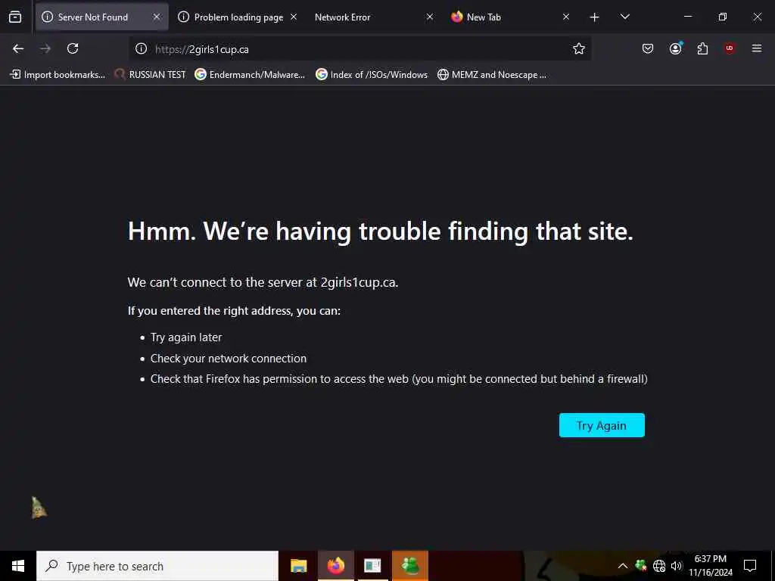775x581 pixels.
Task: Click the error heading 'Hmm. We’re having trouble finding that site.'
Action: (380, 231)
